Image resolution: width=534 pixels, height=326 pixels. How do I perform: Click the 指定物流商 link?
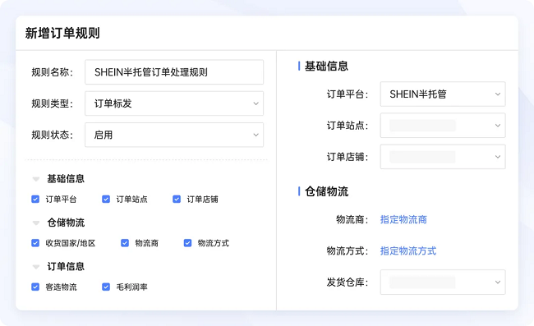point(403,219)
